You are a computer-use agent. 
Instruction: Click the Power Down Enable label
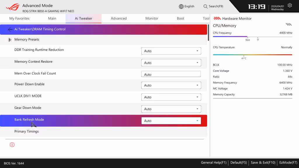[29, 84]
